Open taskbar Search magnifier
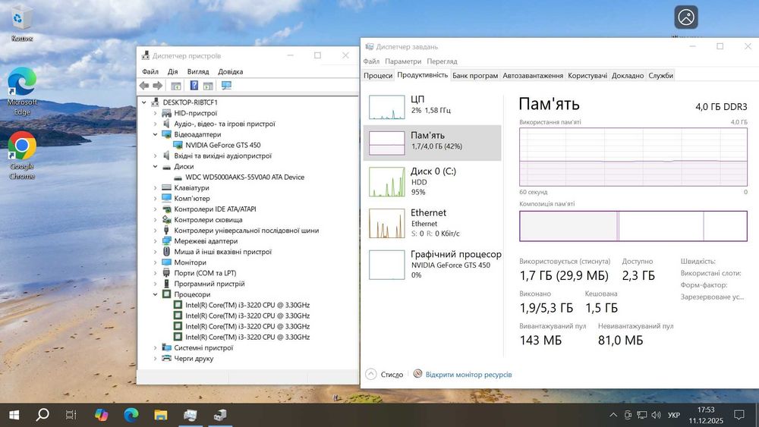759x427 pixels. 43,414
